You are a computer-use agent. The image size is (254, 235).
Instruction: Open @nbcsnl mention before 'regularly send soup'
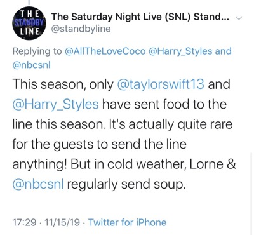[38, 184]
